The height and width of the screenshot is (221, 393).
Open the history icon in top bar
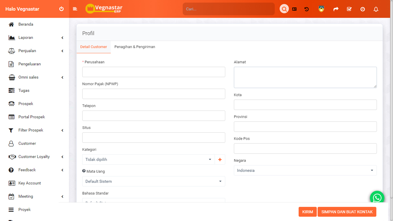pyautogui.click(x=307, y=9)
